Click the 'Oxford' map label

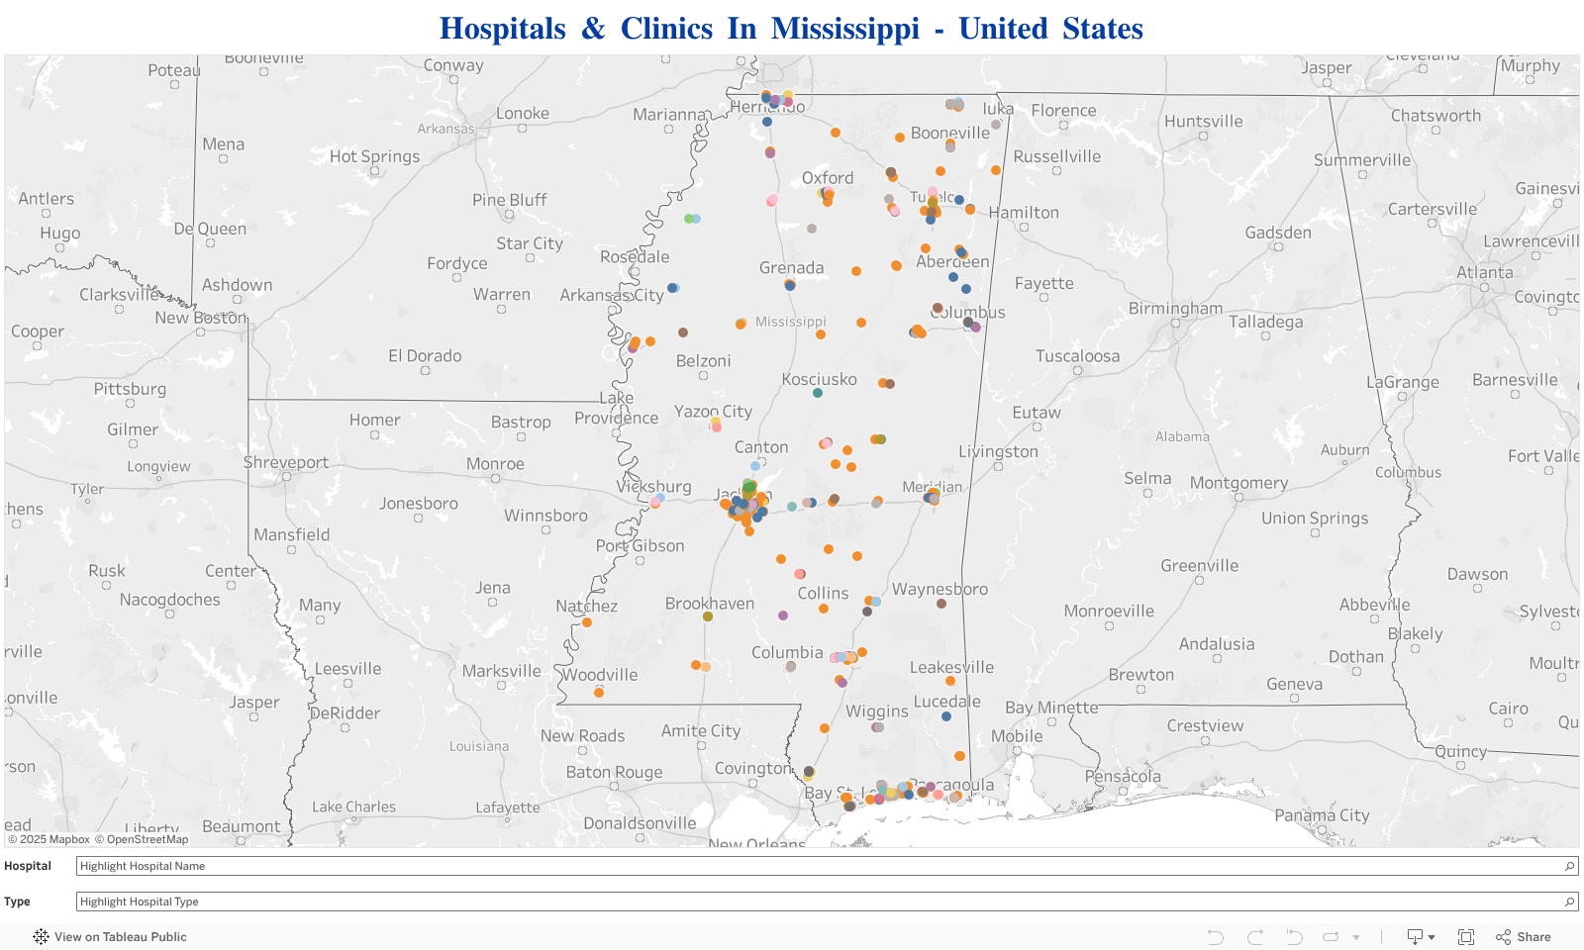click(x=828, y=178)
